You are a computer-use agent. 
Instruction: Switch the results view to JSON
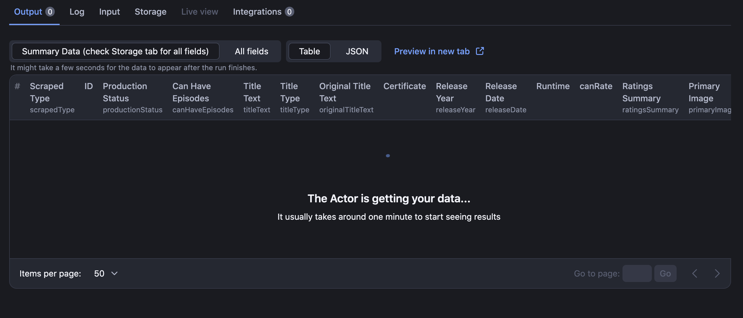click(x=357, y=51)
